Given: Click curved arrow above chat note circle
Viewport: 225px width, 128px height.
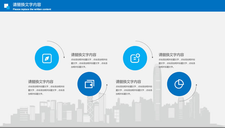Looking at the screenshot, I should 144,49.
